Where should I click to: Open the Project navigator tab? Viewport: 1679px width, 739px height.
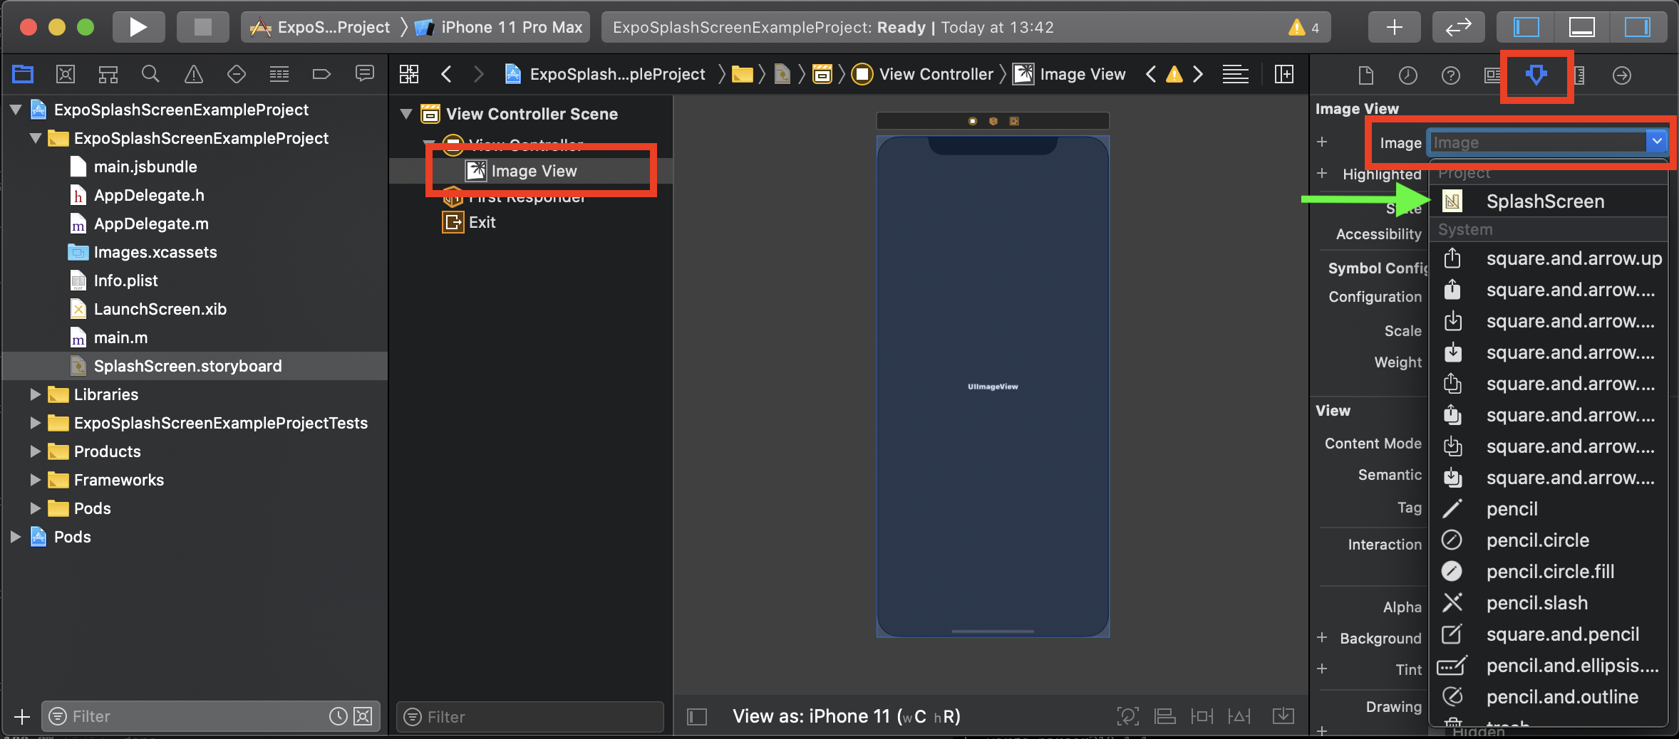(x=23, y=74)
